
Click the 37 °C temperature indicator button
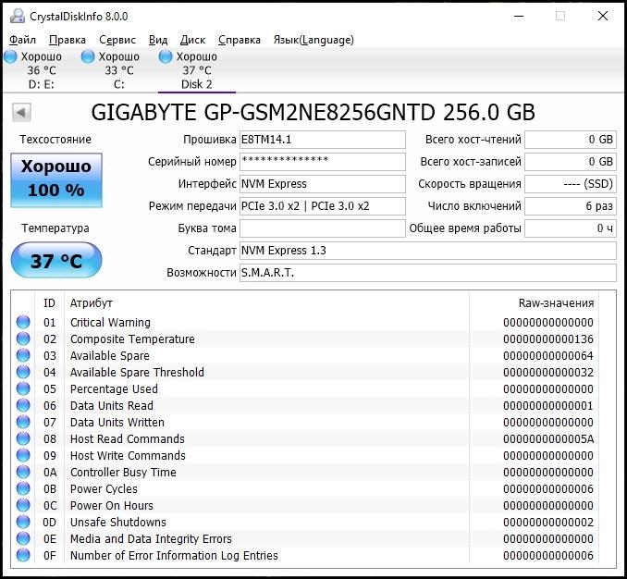tap(55, 261)
